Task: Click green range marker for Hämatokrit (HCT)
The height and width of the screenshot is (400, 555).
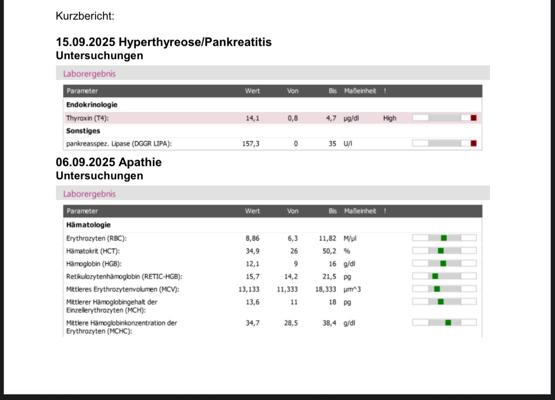Action: point(441,251)
